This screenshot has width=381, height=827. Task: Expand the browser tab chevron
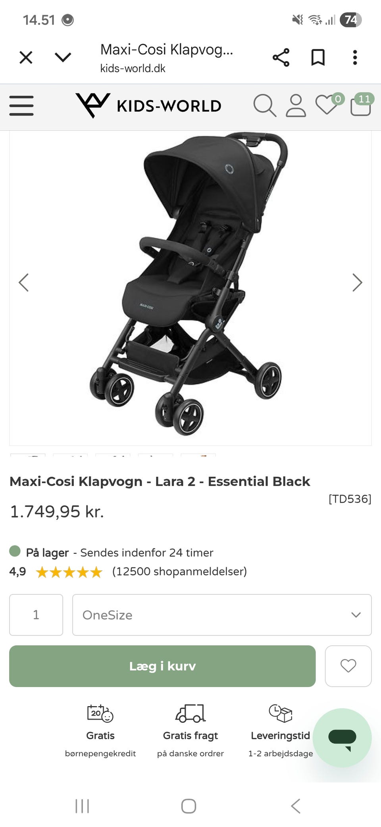(63, 58)
